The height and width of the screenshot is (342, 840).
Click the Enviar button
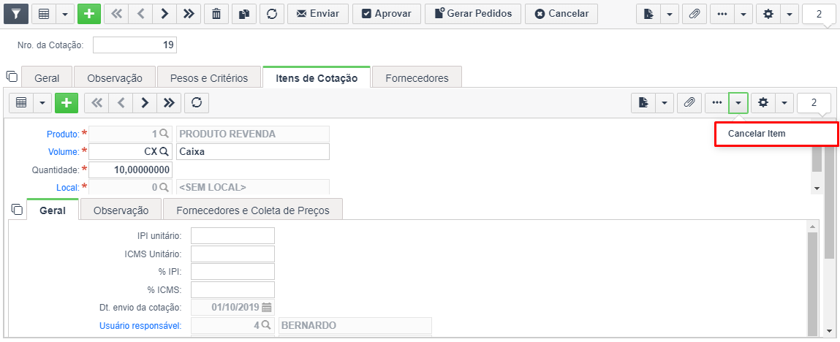tap(318, 14)
